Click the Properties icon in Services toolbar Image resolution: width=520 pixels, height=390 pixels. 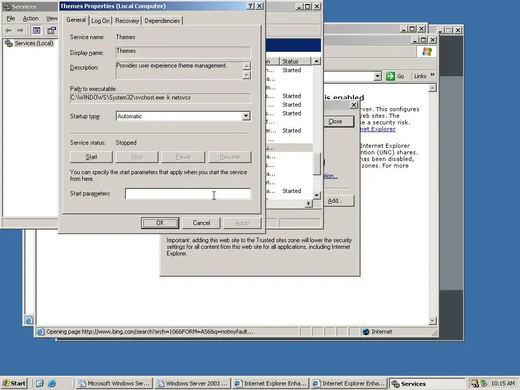pos(51,30)
